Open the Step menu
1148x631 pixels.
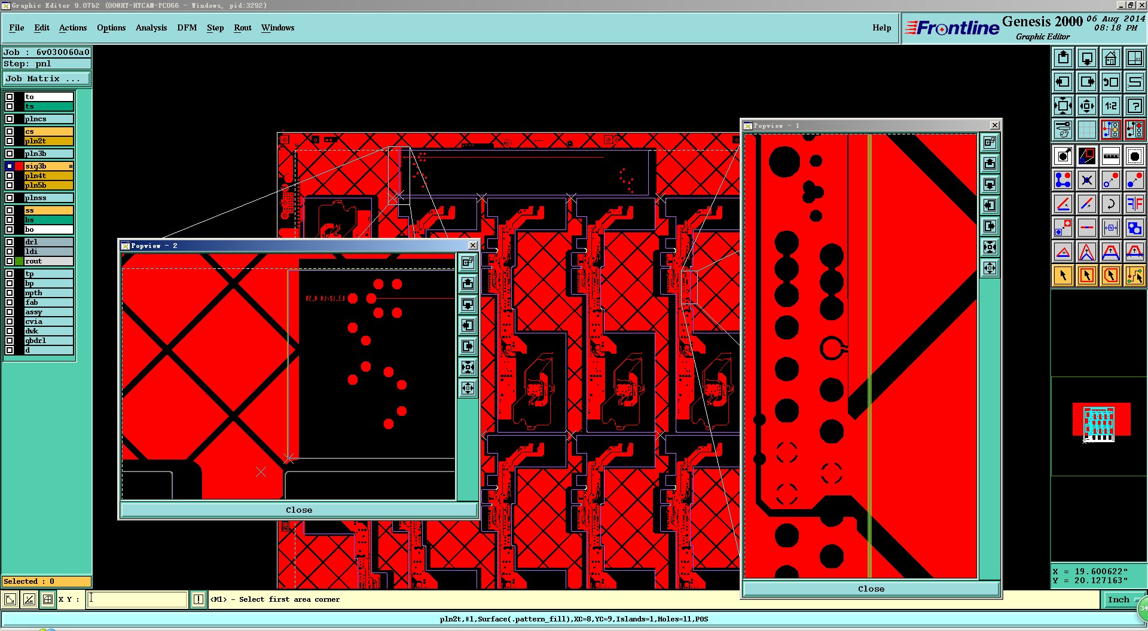point(215,27)
